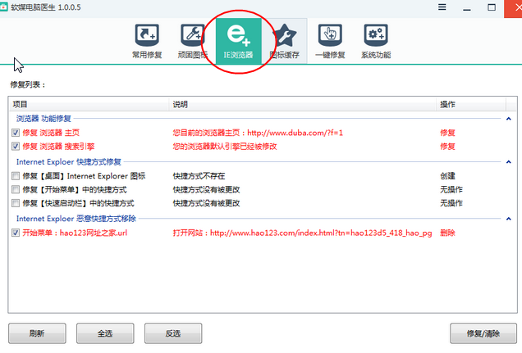
Task: Click the 软媒电脑医生 app icon in title bar
Action: pos(3,7)
